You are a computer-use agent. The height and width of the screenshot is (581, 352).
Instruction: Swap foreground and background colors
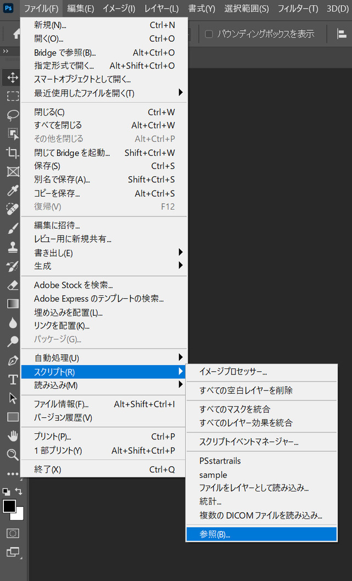[19, 491]
